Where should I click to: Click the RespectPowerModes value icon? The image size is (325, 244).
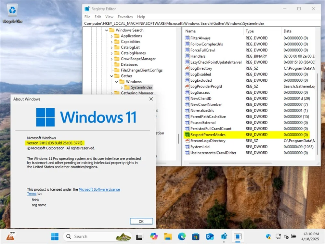point(187,134)
